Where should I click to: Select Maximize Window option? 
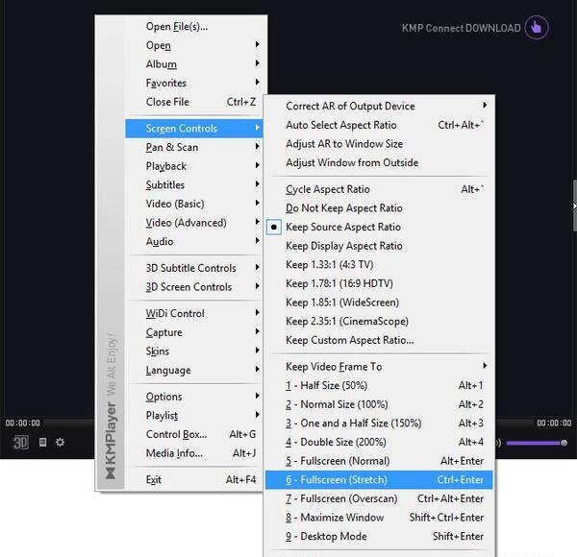tap(379, 518)
